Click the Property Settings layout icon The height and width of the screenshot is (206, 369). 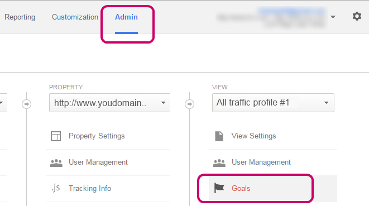[x=56, y=136]
